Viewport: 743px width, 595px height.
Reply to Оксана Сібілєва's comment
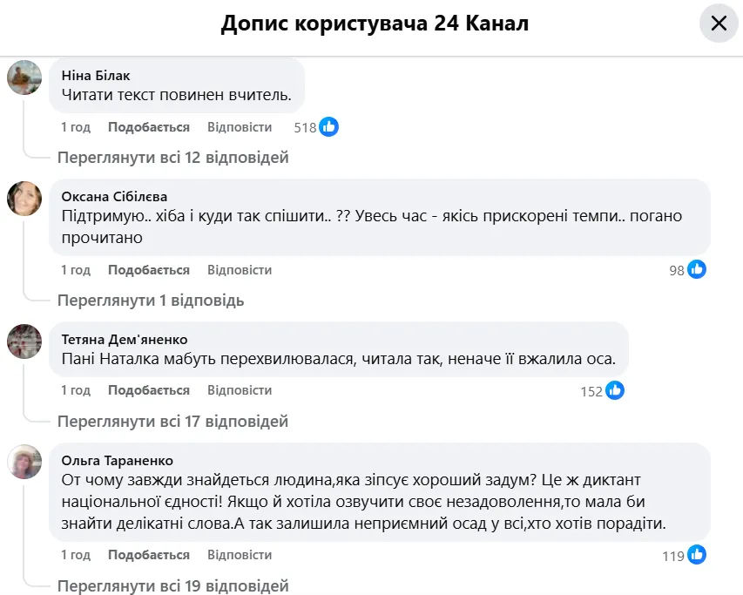(x=240, y=270)
